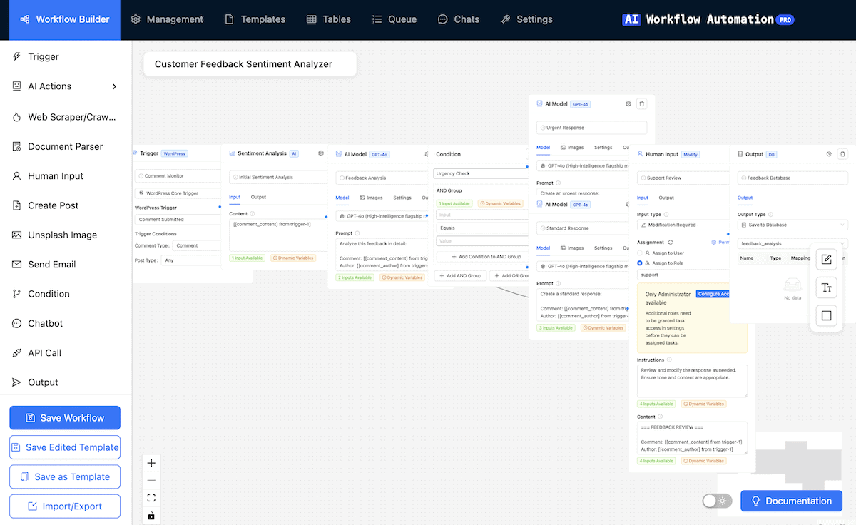Expand the AI Actions submenu chevron
Image resolution: width=856 pixels, height=525 pixels.
tap(115, 86)
